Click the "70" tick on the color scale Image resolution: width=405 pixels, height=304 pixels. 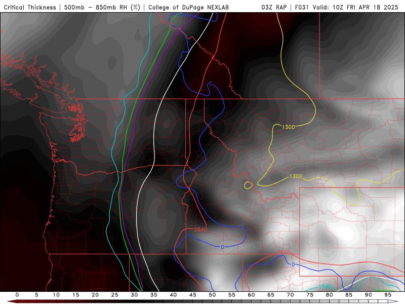pos(290,295)
